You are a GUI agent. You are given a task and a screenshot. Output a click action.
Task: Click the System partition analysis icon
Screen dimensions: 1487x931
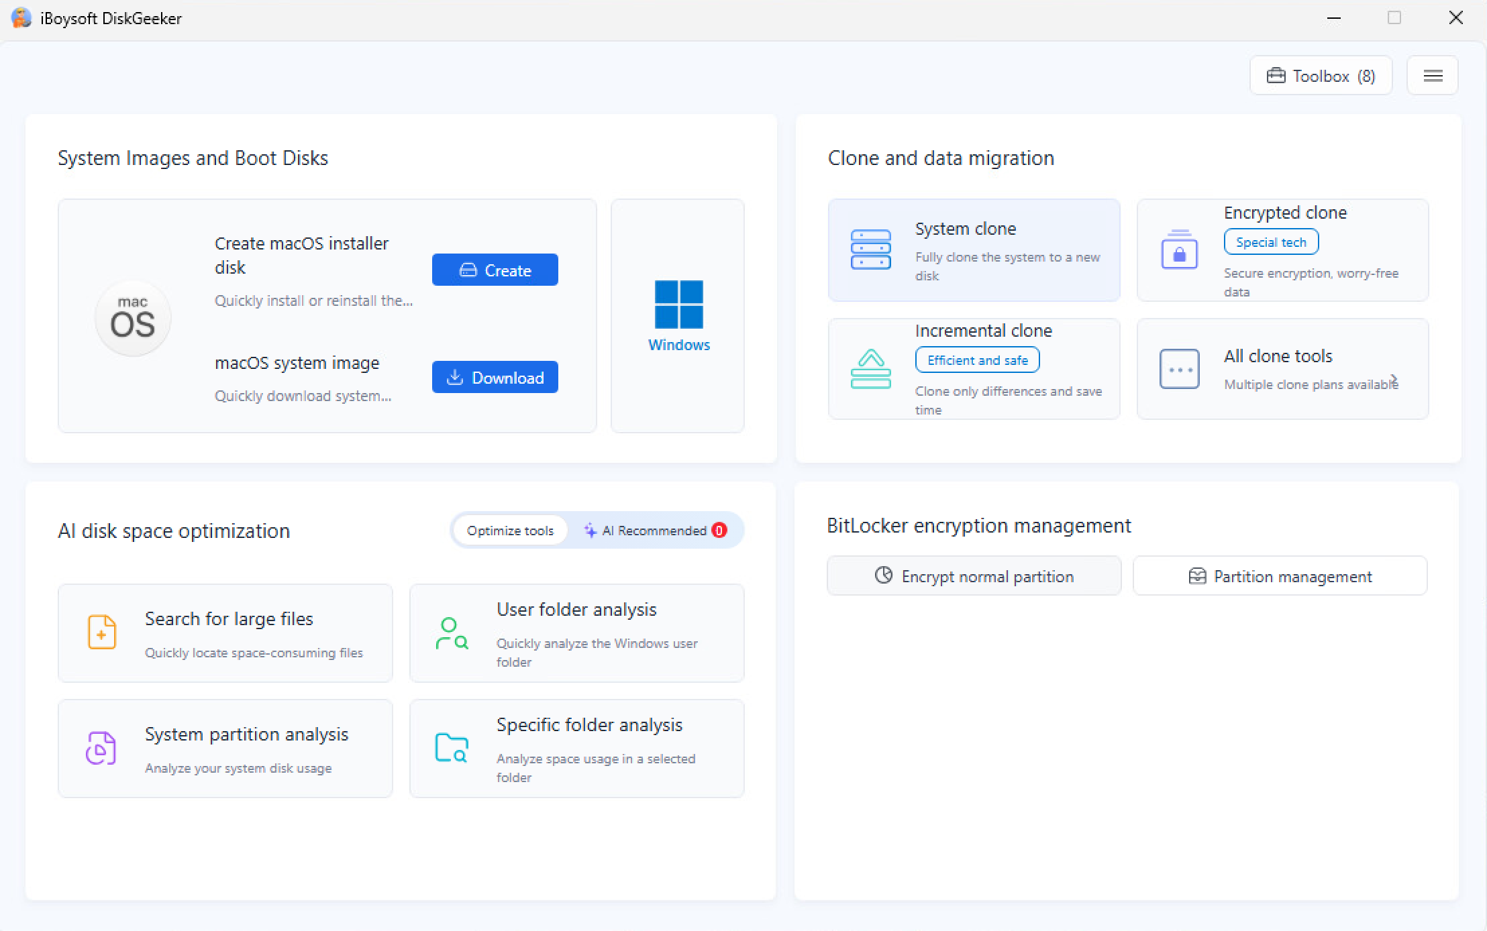(101, 748)
